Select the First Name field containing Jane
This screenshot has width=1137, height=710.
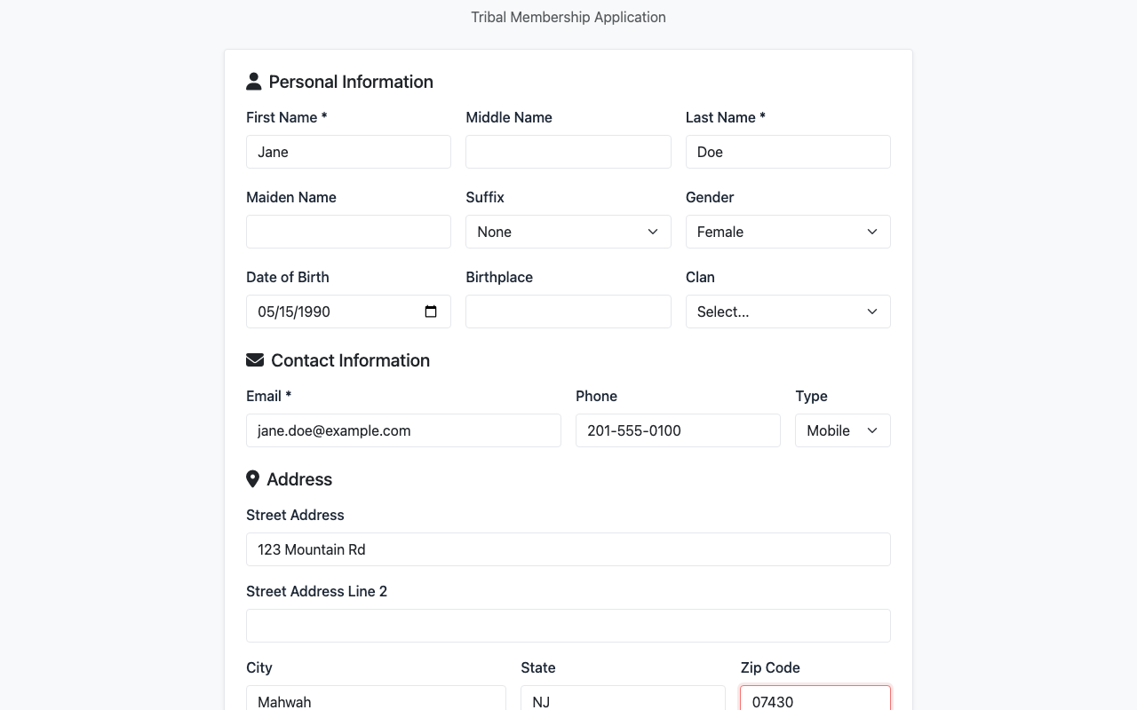348,152
